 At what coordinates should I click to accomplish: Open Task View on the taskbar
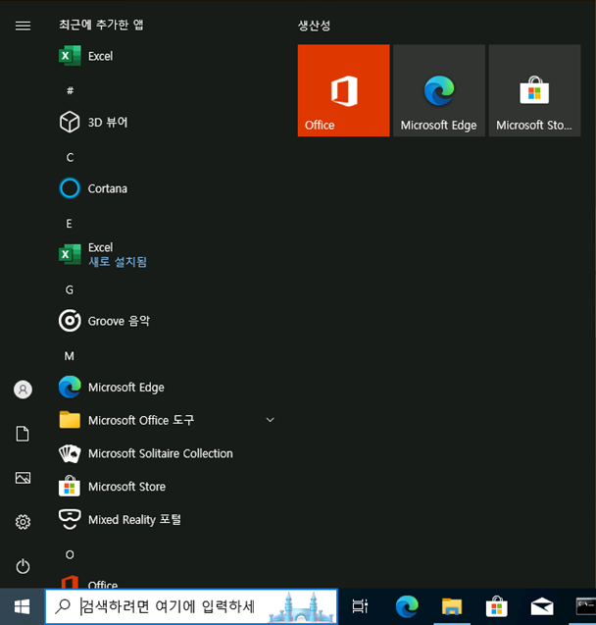(x=360, y=606)
